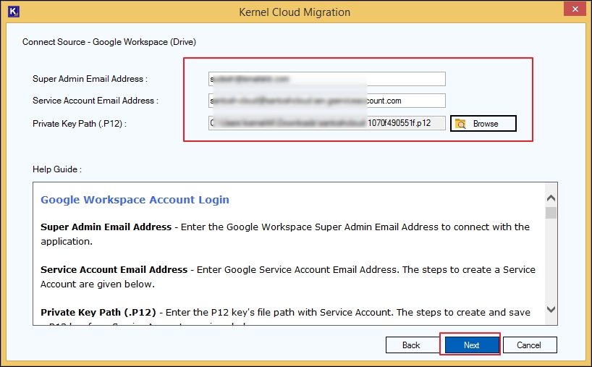
Task: Go back using the Back button
Action: (412, 345)
